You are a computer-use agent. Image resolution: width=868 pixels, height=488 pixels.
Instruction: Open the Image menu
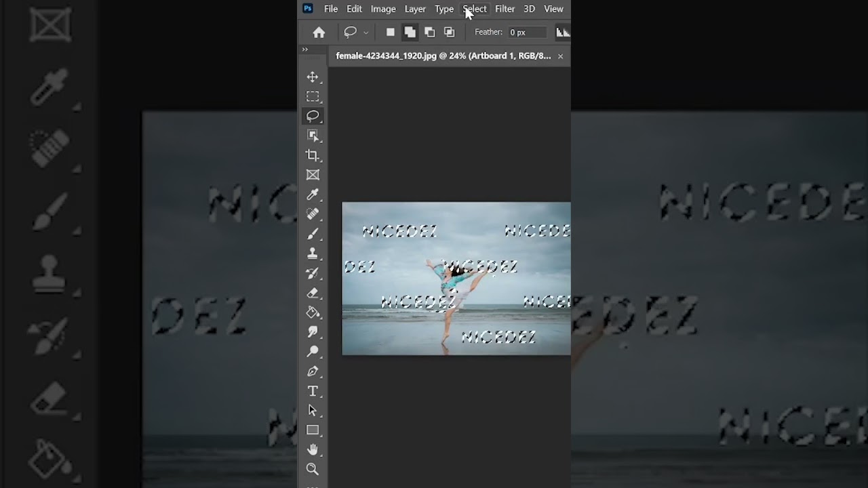(383, 9)
